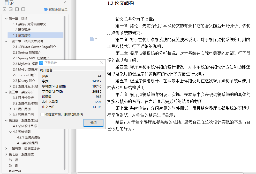Collapse 第三章 系统分析 in outline
This screenshot has height=174, width=256.
tap(6, 92)
